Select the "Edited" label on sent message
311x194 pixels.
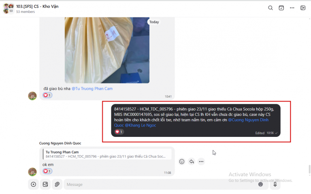click(260, 133)
